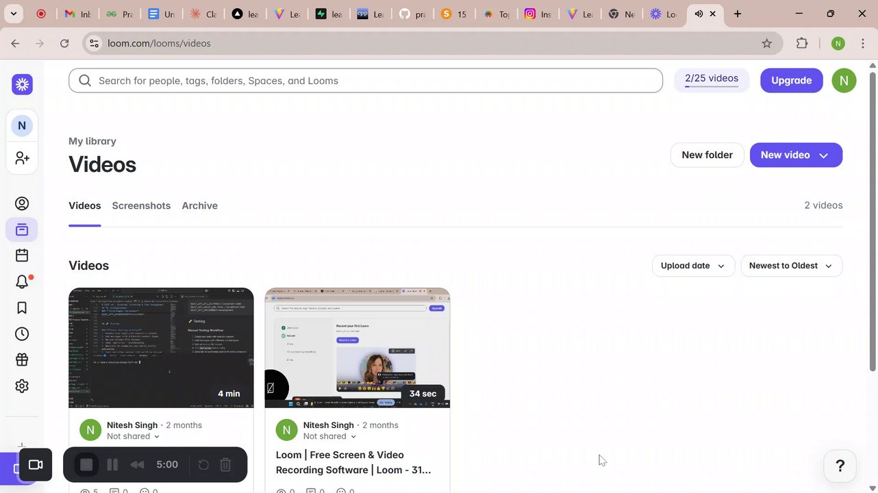Viewport: 878px width, 493px height.
Task: Restart recording with the circular arrow icon
Action: tap(203, 465)
